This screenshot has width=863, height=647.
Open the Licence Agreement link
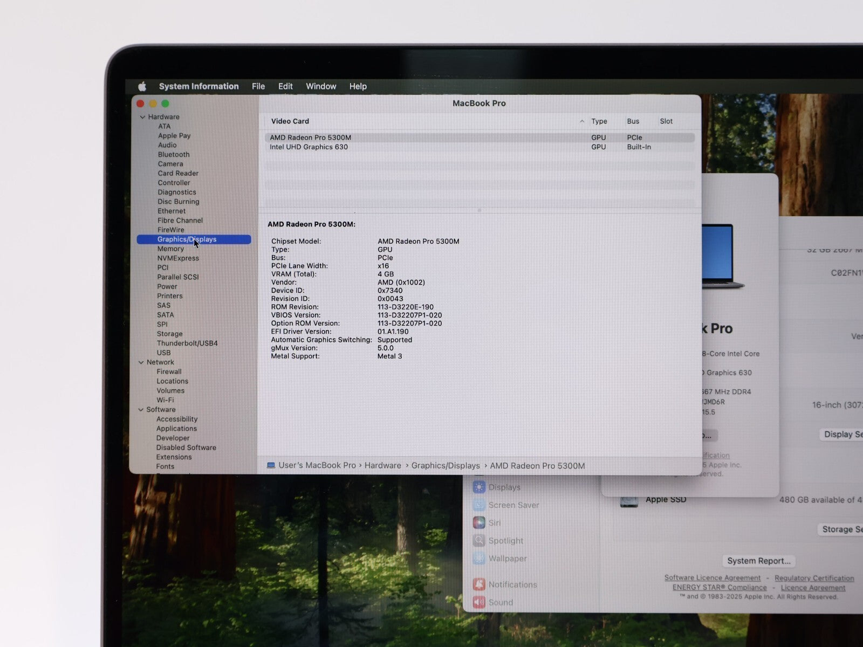point(813,588)
